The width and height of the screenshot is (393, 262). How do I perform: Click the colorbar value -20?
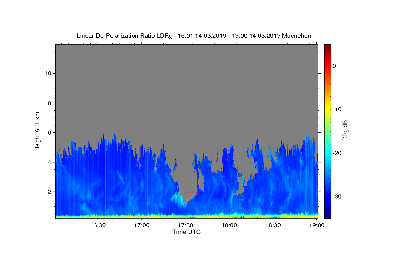(337, 153)
